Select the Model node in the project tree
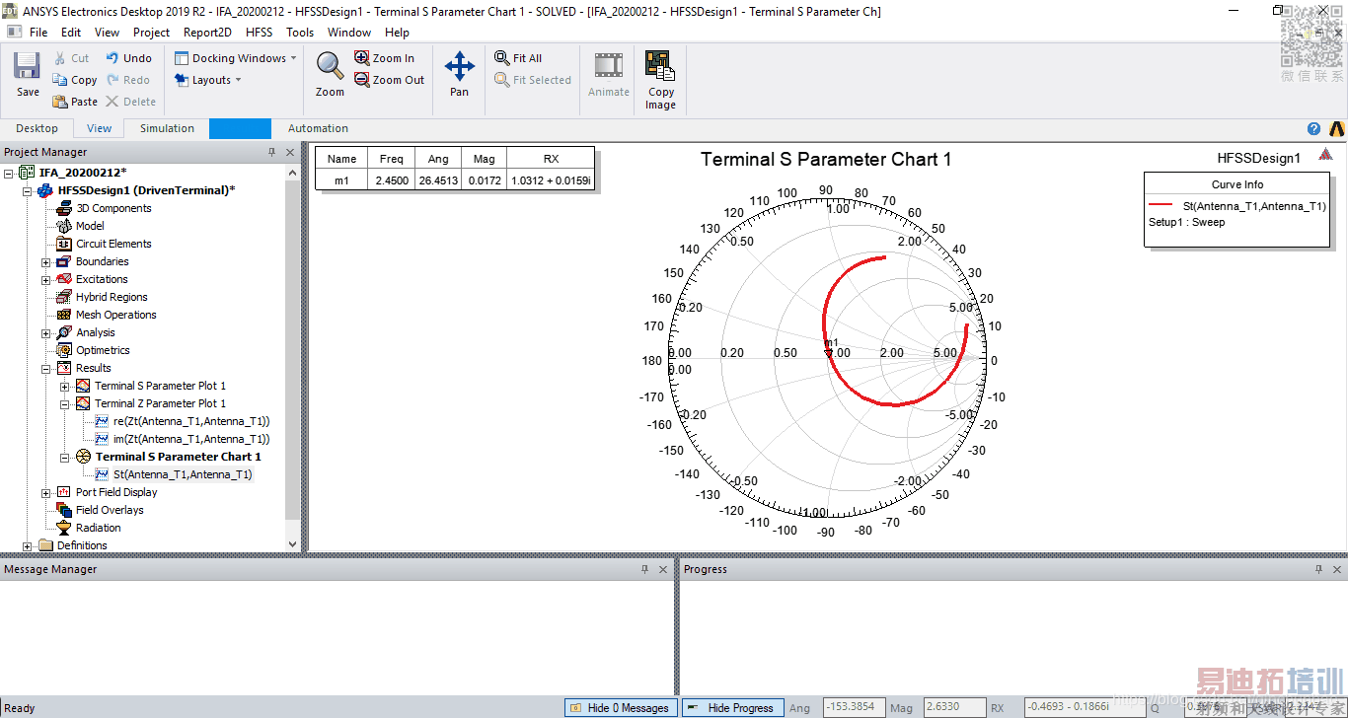 click(x=90, y=226)
